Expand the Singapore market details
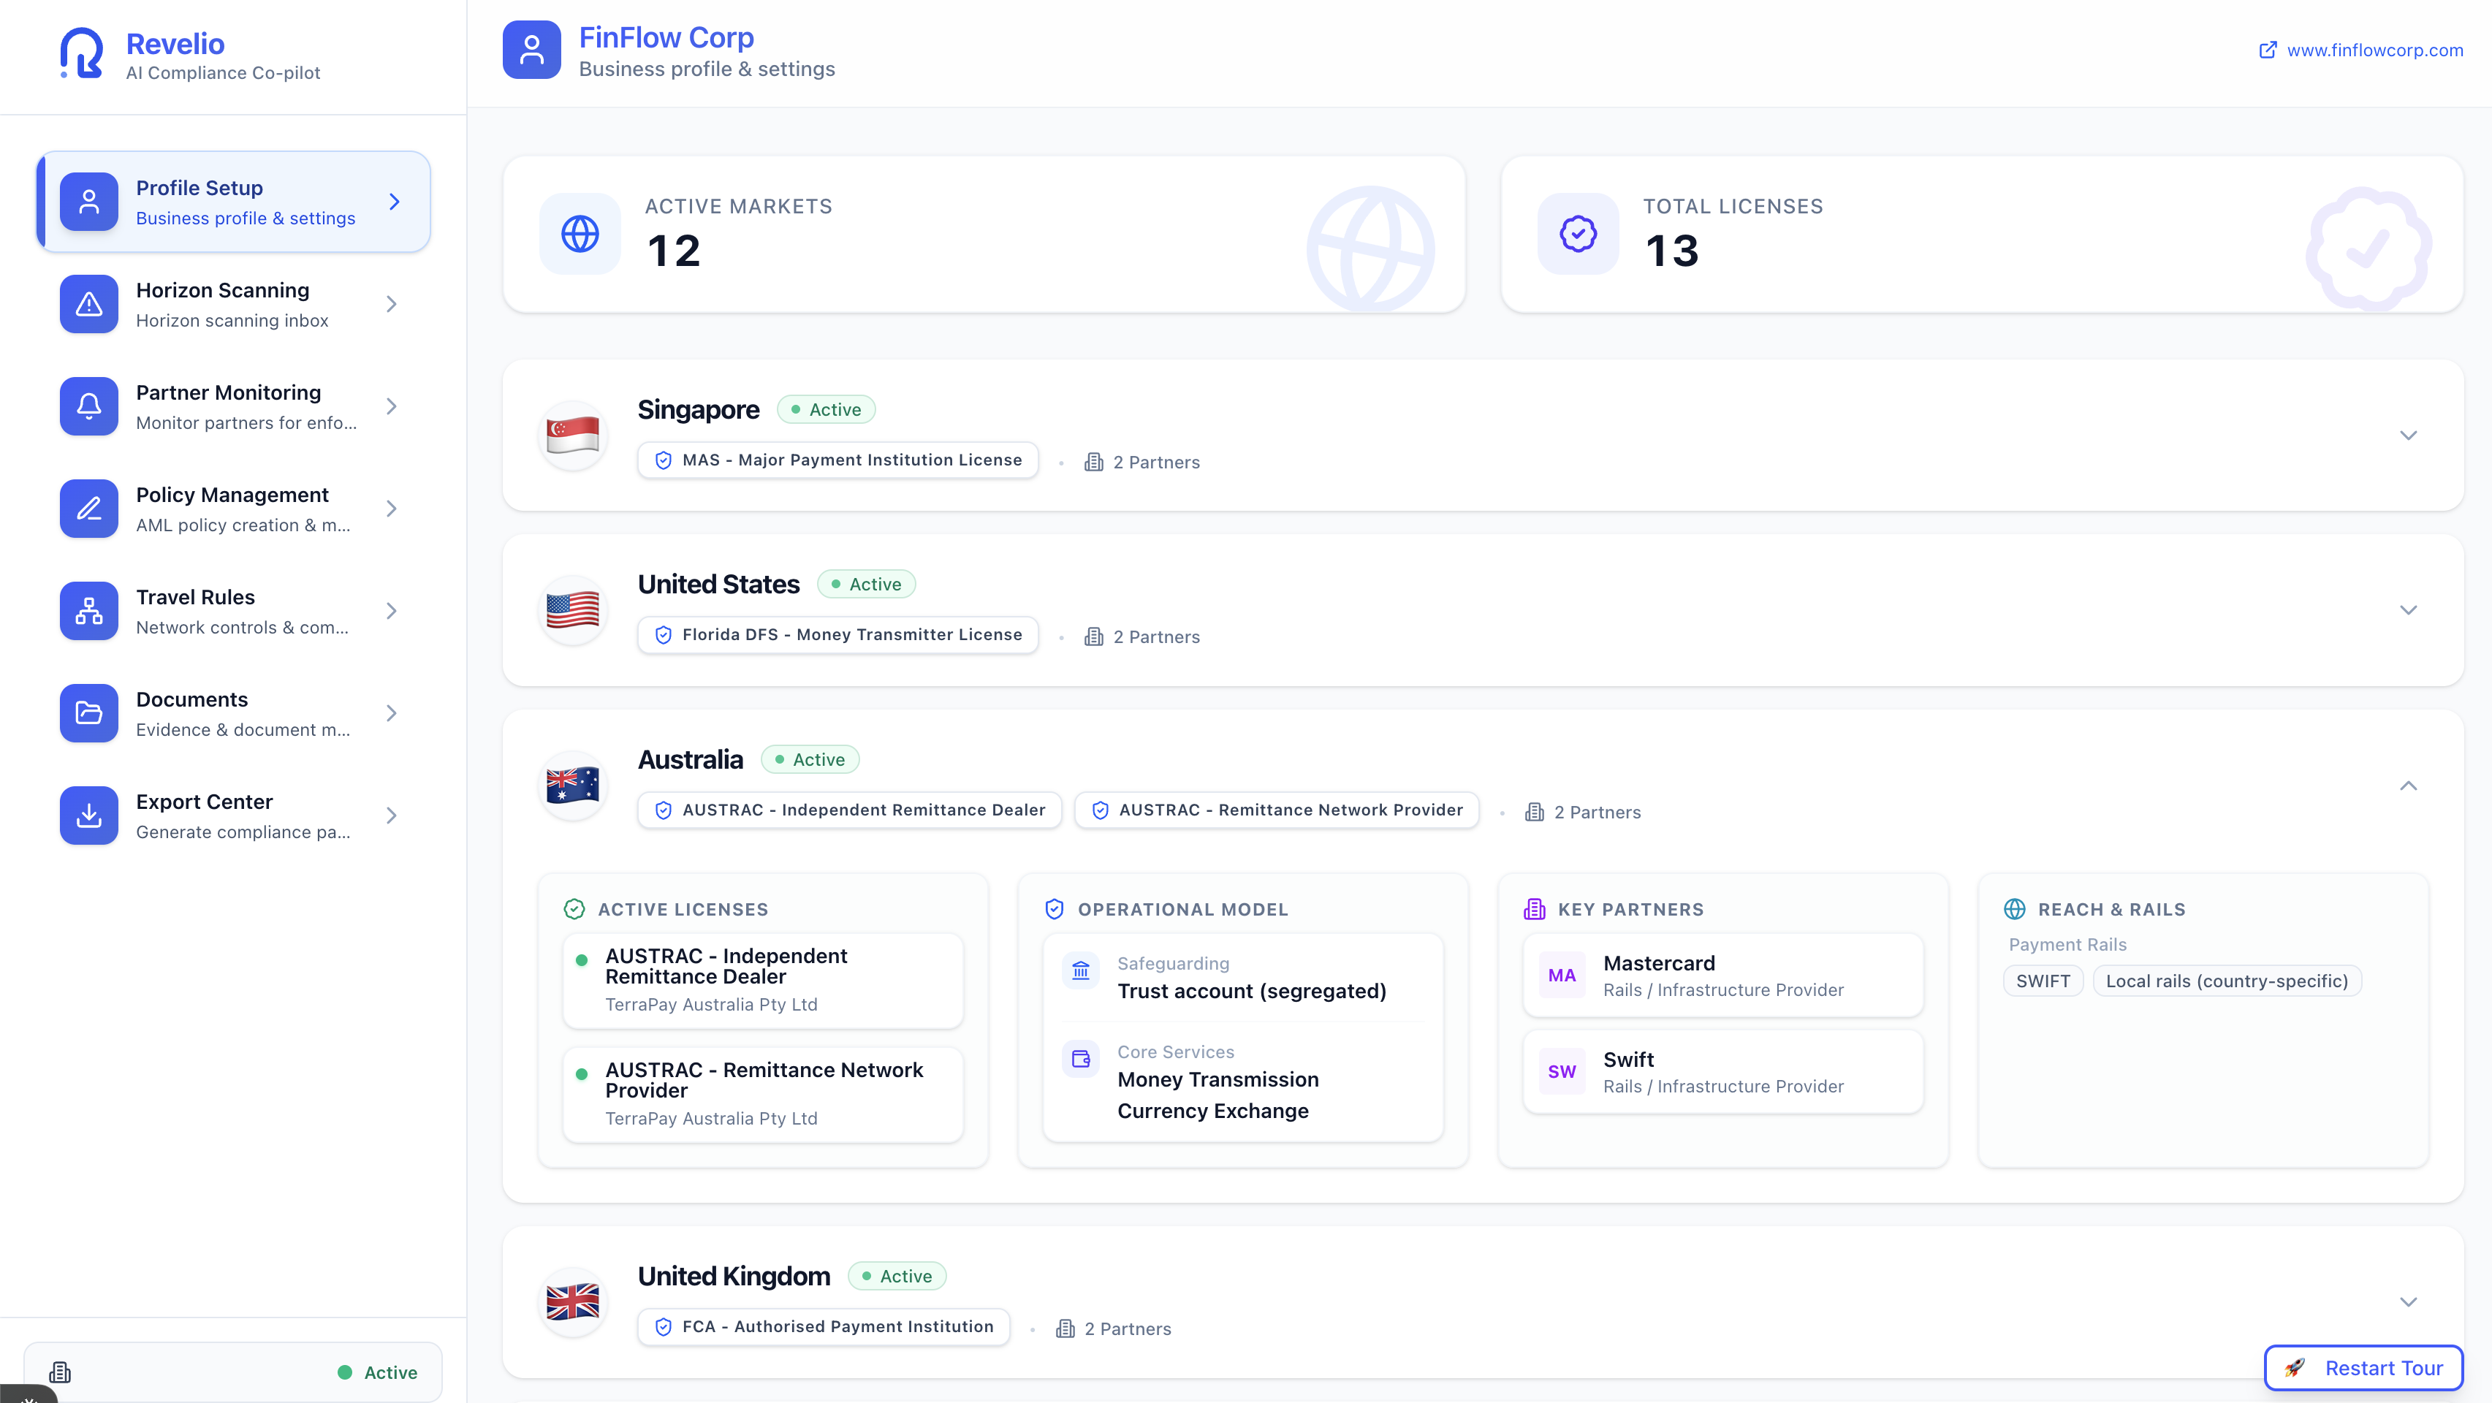The height and width of the screenshot is (1403, 2492). (x=2409, y=436)
